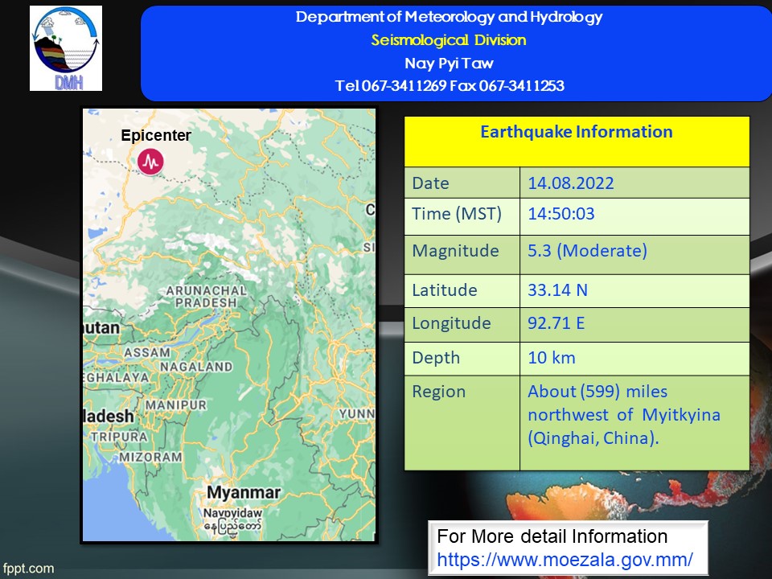Click the longitude value 92.71 E
772x579 pixels.
click(x=556, y=323)
